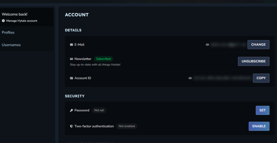Go to Usernames in the sidebar
This screenshot has width=277, height=143.
(x=11, y=45)
